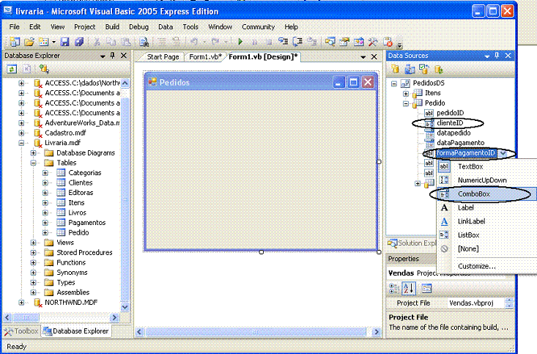Open the Properties Window toolbar icon
The height and width of the screenshot is (354, 537).
click(x=344, y=42)
